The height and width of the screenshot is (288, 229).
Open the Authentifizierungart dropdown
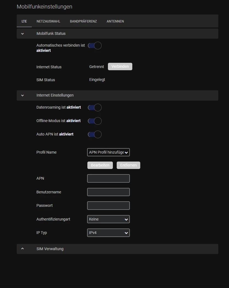[108, 219]
